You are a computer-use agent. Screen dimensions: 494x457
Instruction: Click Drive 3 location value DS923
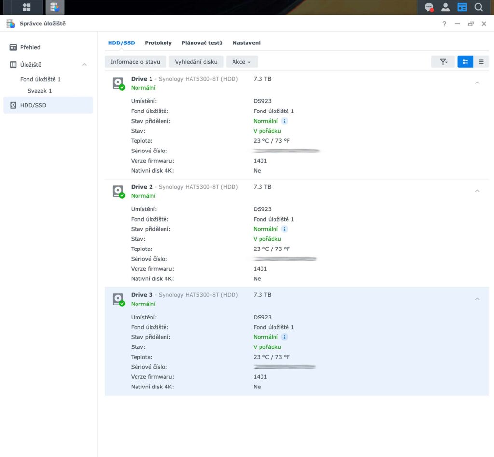[262, 318]
